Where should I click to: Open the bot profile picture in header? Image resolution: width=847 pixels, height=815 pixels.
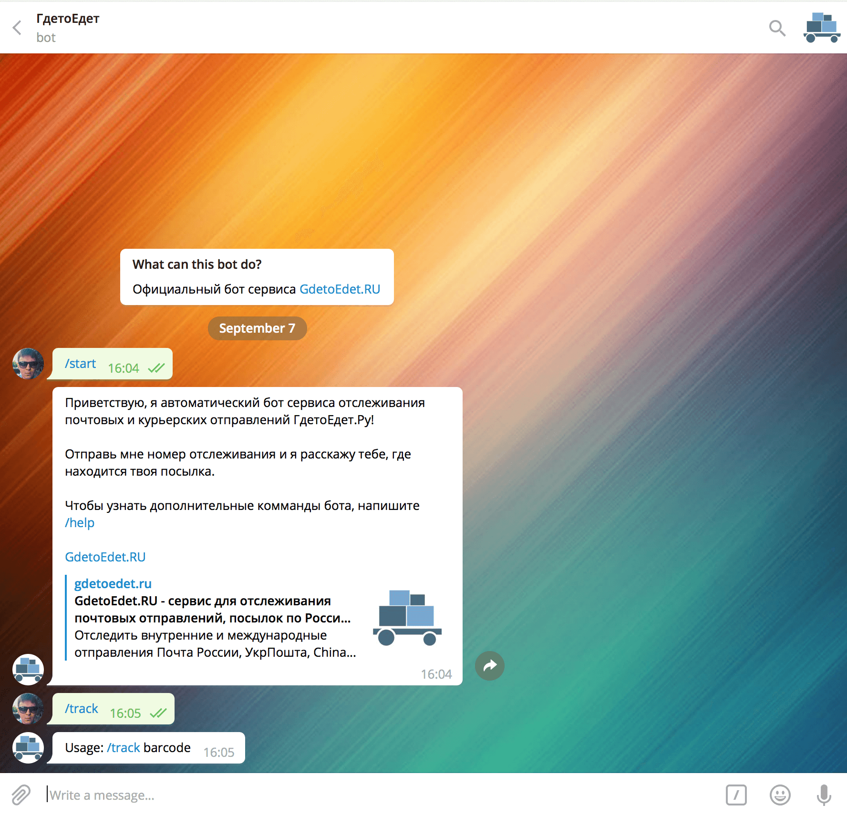click(821, 28)
